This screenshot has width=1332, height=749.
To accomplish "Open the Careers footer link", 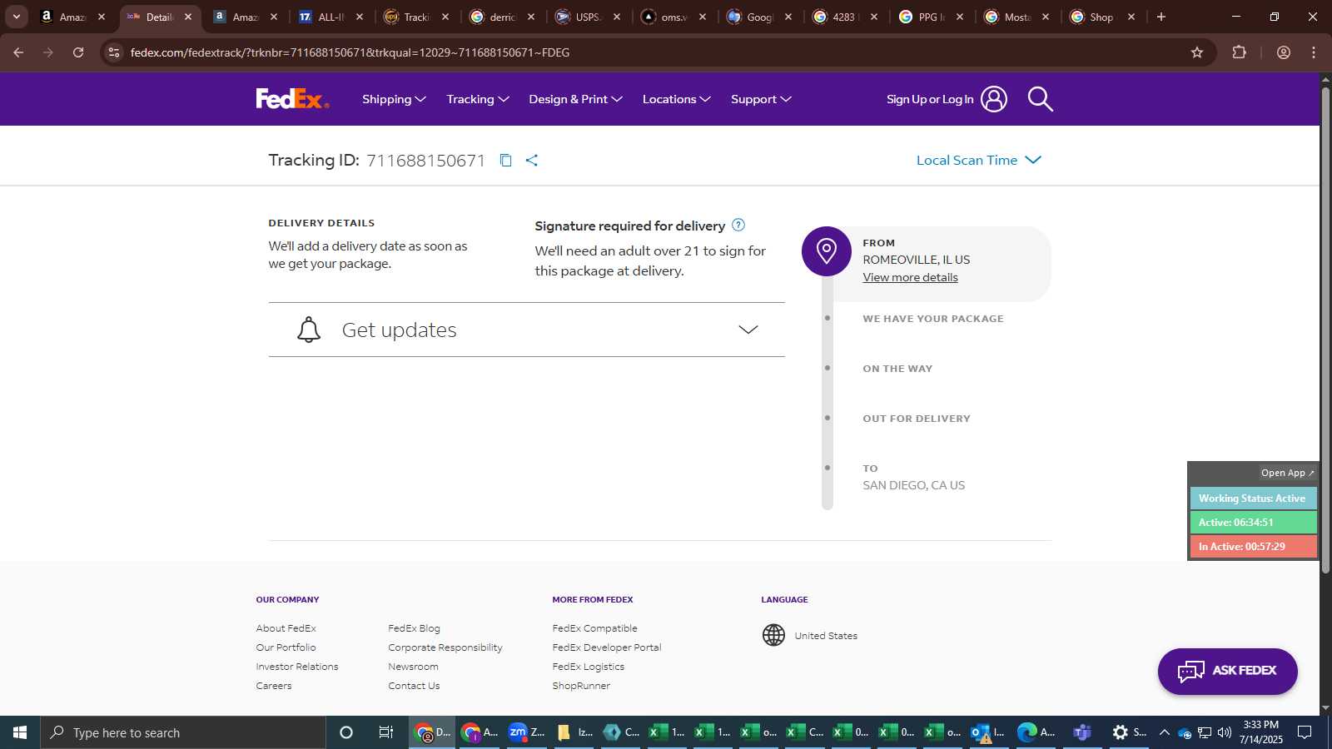I will [274, 686].
